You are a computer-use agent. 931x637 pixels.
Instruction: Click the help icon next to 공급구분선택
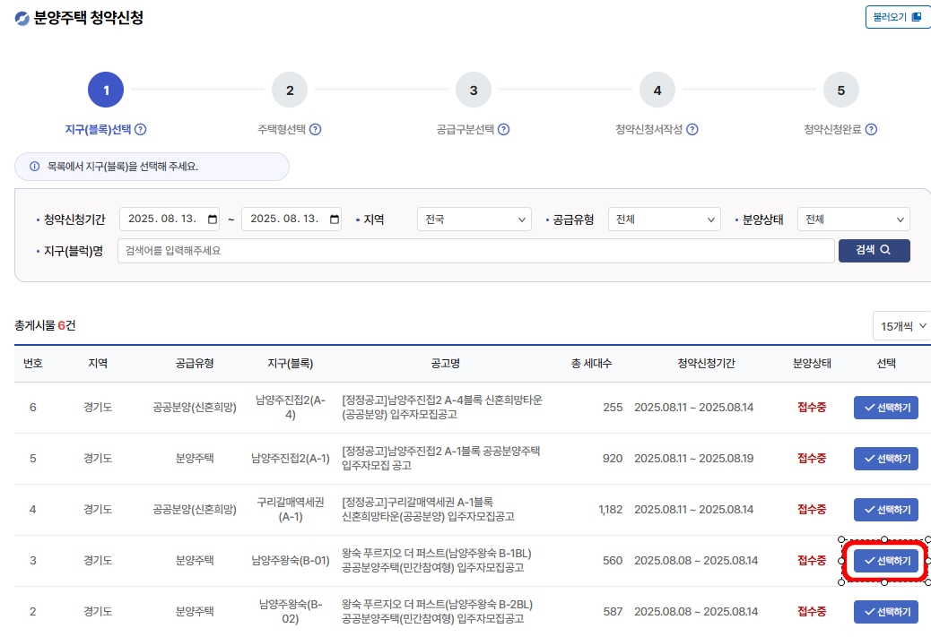click(x=503, y=129)
